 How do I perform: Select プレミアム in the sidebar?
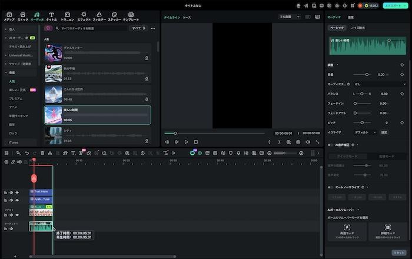pyautogui.click(x=16, y=98)
